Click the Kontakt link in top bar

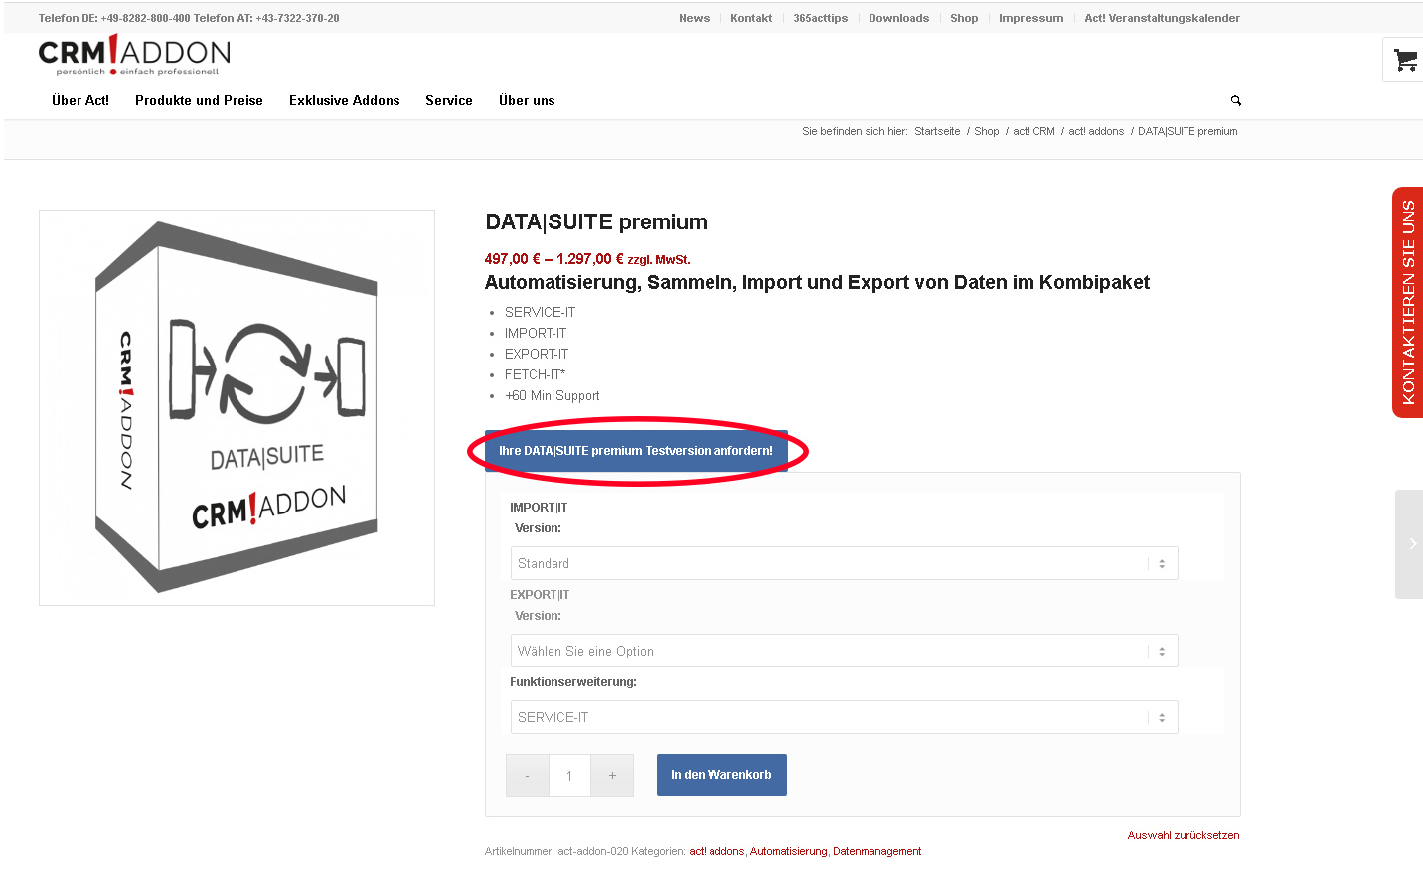(751, 18)
